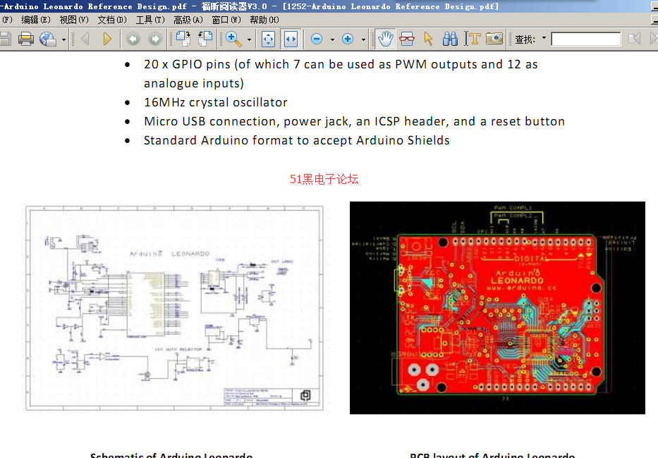
Task: Click the red 51黑电子论坛 text
Action: pos(324,180)
